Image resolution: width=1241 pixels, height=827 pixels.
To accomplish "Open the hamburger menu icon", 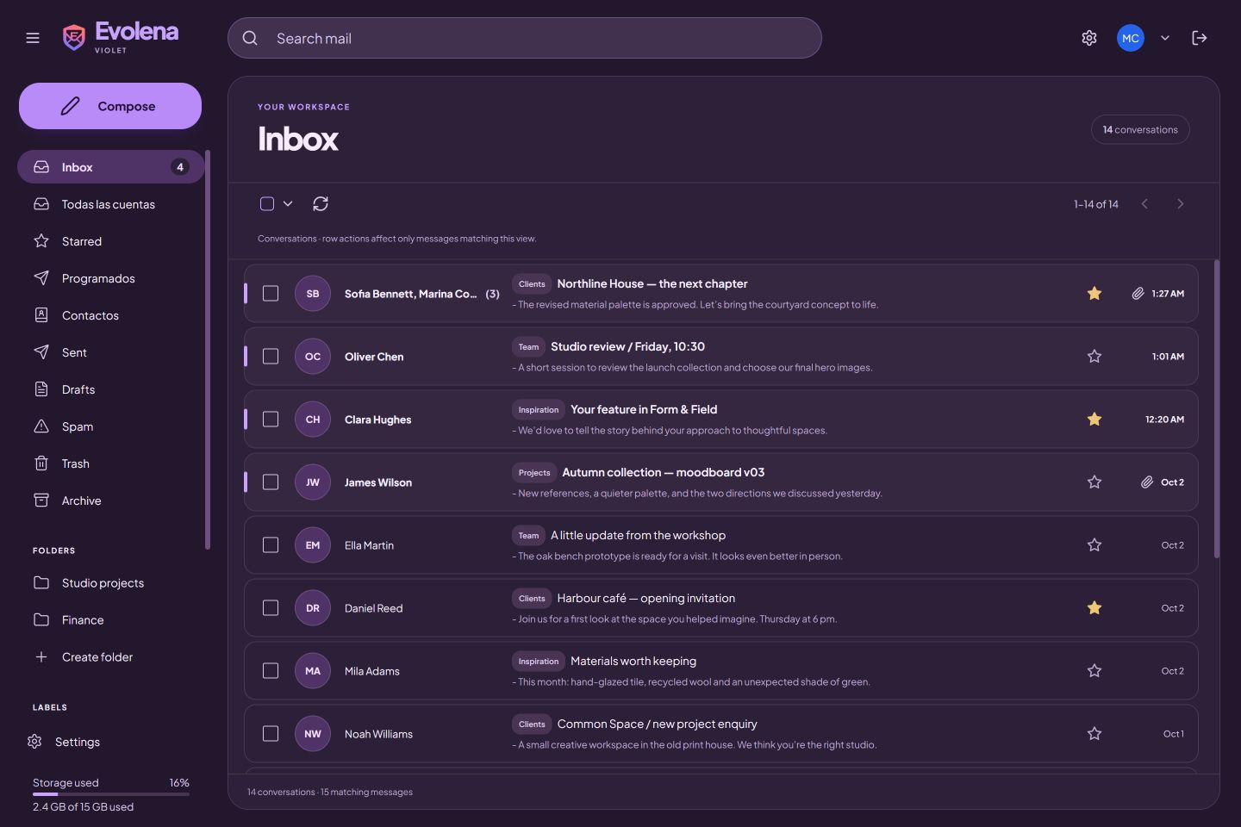I will coord(33,38).
